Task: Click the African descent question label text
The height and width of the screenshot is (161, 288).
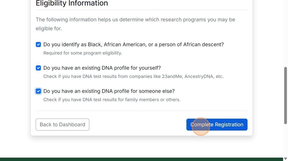Action: click(133, 44)
